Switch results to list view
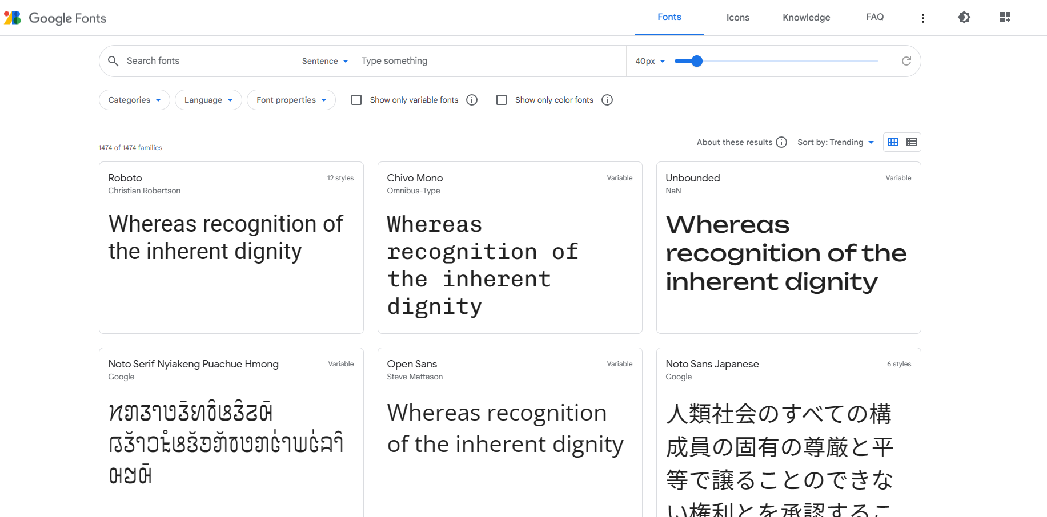 pyautogui.click(x=912, y=142)
